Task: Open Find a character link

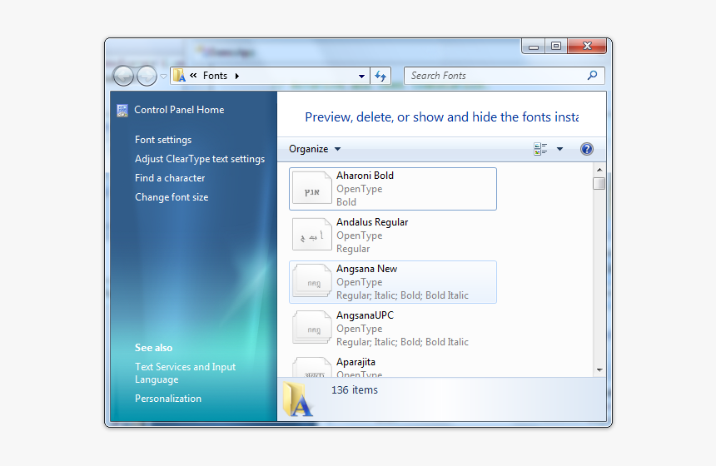Action: coord(170,178)
